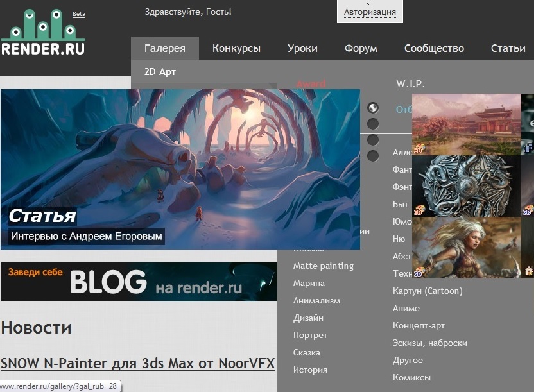The height and width of the screenshot is (392, 536).
Task: Click the Beta link beside the logo
Action: 79,14
